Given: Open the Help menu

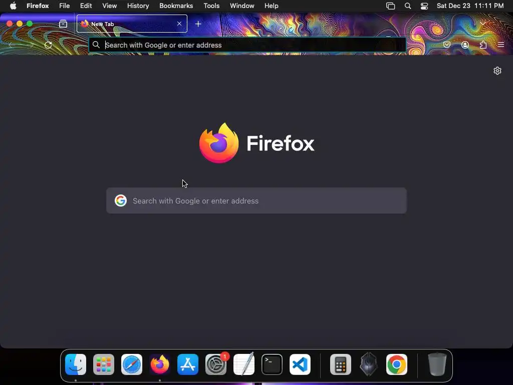Looking at the screenshot, I should pos(271,6).
